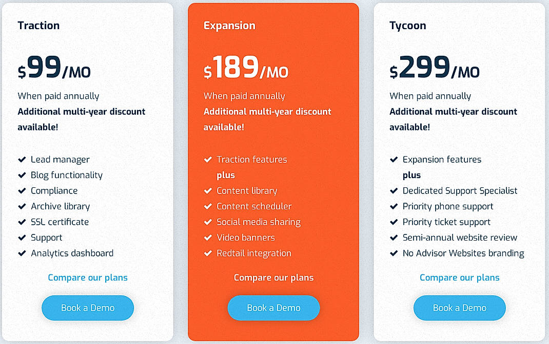
Task: Book a Demo for the Tycoon plan
Action: (x=459, y=308)
